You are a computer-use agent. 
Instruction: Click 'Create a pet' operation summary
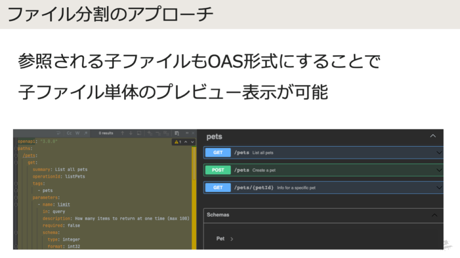click(x=264, y=170)
